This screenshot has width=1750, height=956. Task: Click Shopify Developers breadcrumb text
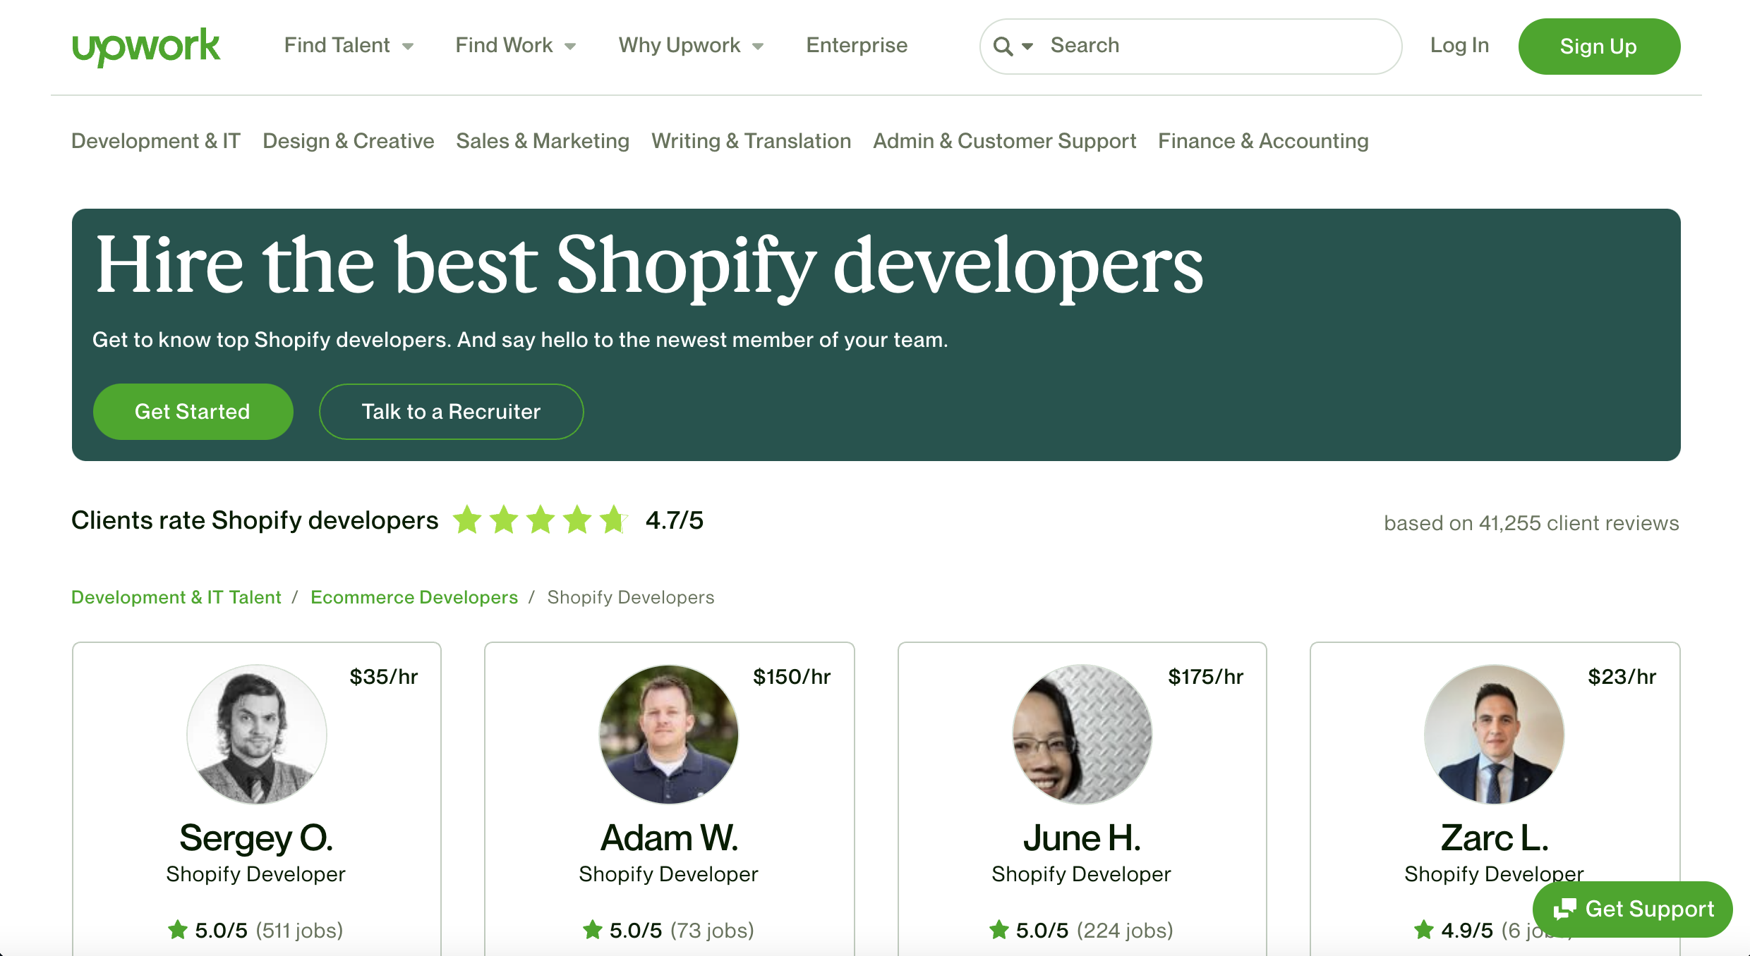click(631, 597)
